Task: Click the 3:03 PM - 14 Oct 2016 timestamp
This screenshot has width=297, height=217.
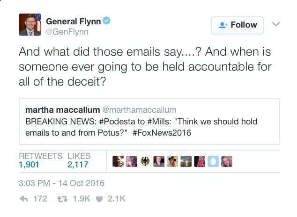Action: pyautogui.click(x=62, y=183)
